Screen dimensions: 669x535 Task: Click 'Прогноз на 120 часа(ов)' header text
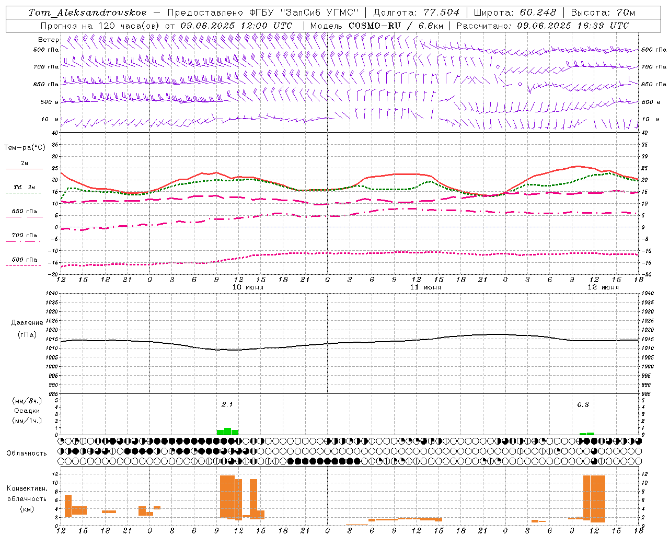pyautogui.click(x=100, y=26)
